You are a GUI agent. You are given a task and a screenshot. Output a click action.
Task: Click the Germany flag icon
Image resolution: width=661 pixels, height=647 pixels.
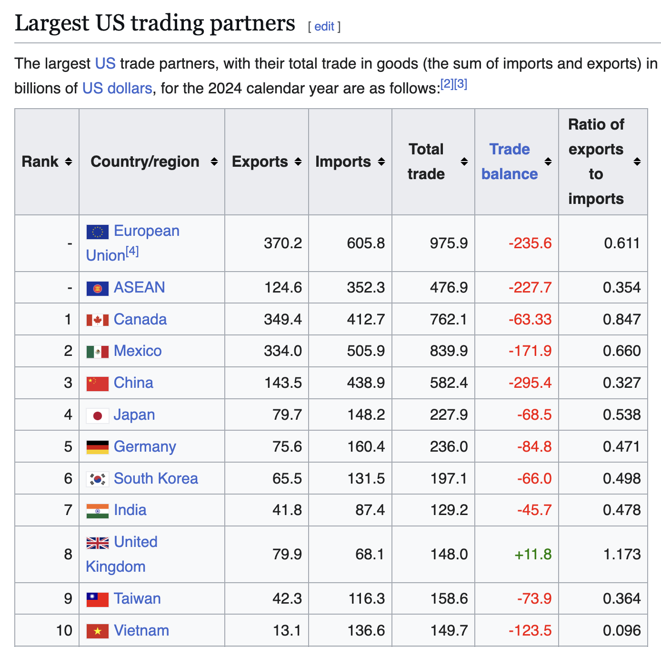click(x=98, y=447)
